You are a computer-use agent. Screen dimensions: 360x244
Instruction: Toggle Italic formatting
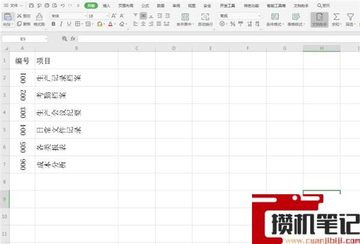coord(61,24)
